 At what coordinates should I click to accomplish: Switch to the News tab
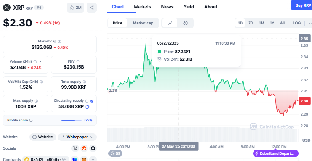167,7
